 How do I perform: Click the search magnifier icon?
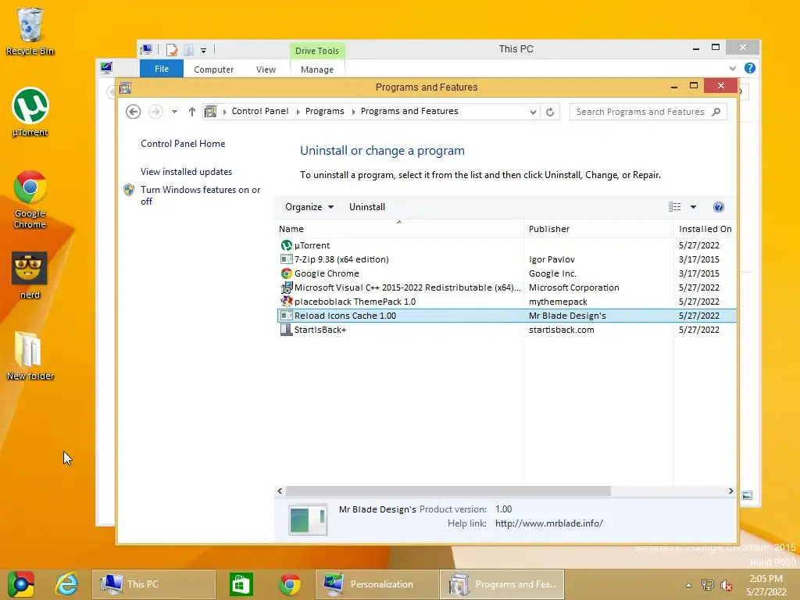pos(716,112)
